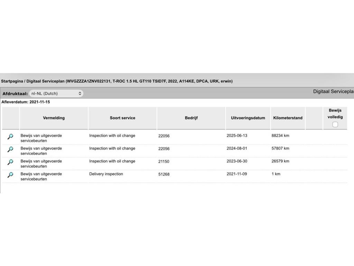
Task: Open details for the 2025-06-13 service entry
Action: click(x=10, y=137)
